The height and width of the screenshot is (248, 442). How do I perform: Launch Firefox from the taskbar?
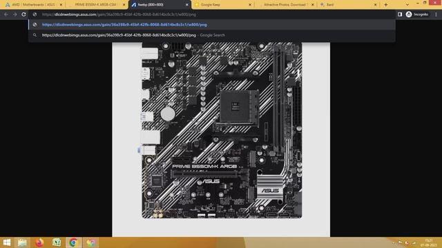tap(39, 242)
